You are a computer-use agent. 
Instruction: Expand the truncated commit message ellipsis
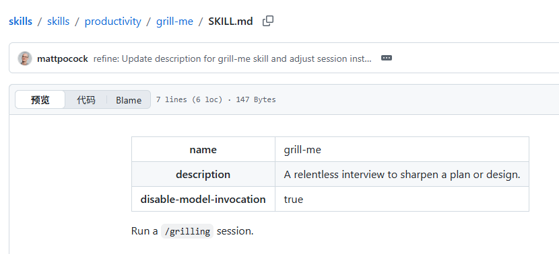click(x=387, y=58)
